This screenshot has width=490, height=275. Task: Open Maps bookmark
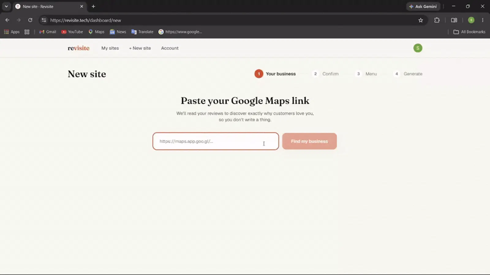click(x=96, y=32)
